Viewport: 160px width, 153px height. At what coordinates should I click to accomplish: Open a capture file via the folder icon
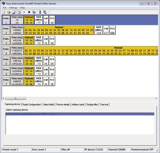9,12
